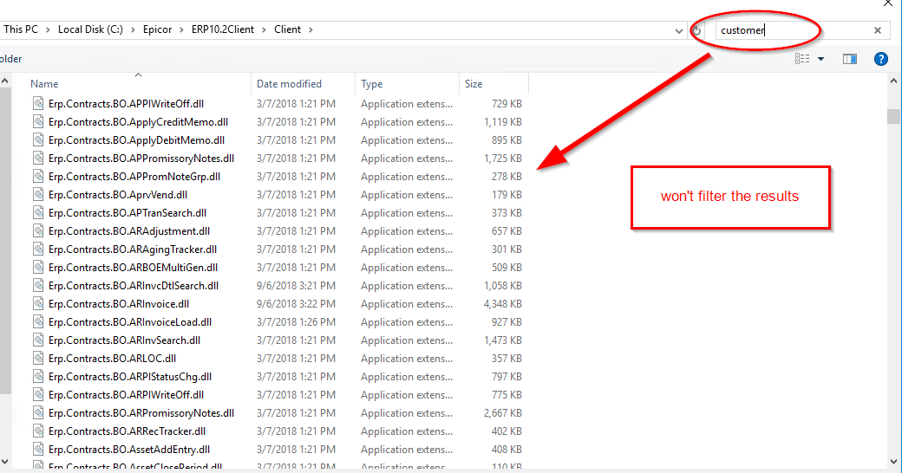Screen dimensions: 902x473
Task: Click file icon of Erp.Contracts.BO.AssetAddEntry.dll
Action: (38, 450)
